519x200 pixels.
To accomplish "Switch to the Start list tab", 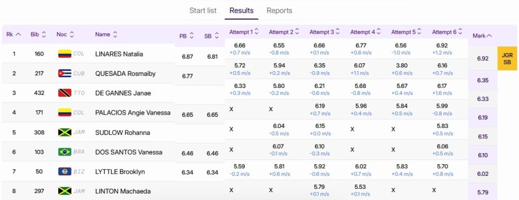I will [x=203, y=11].
